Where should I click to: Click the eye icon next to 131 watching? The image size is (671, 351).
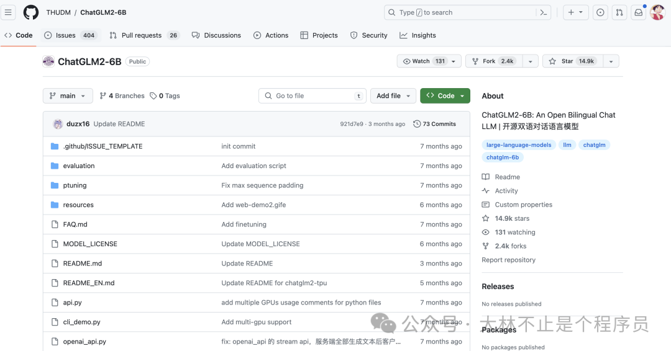pos(486,233)
